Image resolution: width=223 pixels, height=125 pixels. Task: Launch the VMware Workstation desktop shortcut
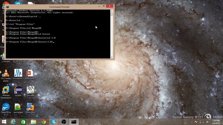click(x=6, y=92)
